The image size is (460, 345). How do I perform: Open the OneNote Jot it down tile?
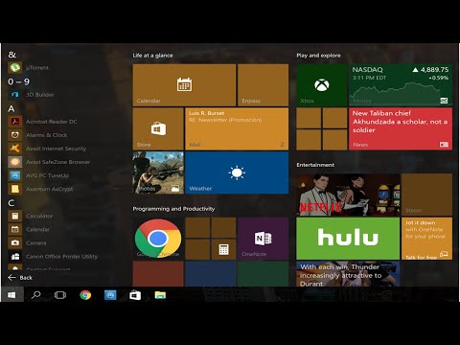(x=426, y=239)
